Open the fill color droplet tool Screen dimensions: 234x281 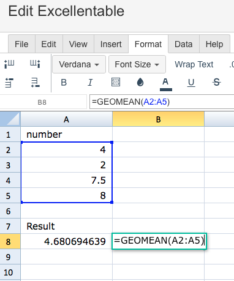click(140, 82)
